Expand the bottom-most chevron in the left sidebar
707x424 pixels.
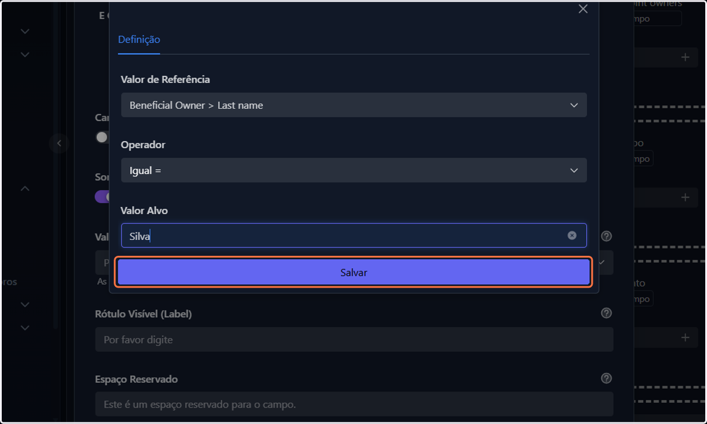[25, 328]
